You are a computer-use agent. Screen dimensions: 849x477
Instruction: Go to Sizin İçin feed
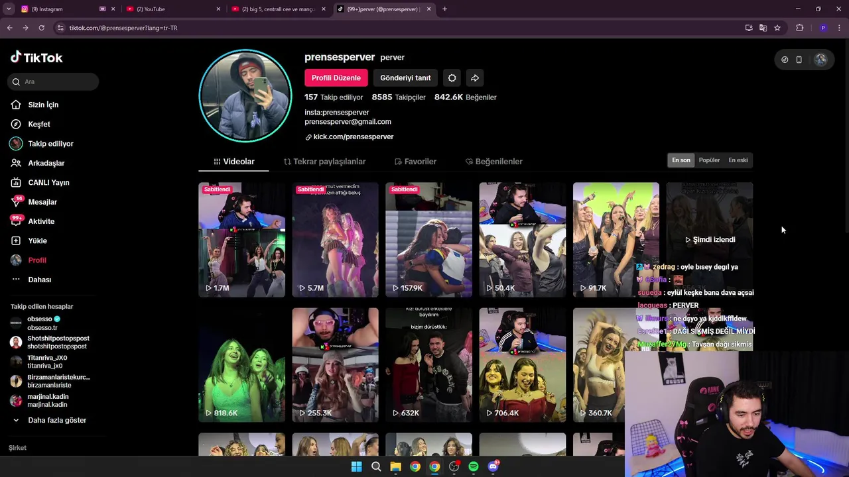pos(43,105)
